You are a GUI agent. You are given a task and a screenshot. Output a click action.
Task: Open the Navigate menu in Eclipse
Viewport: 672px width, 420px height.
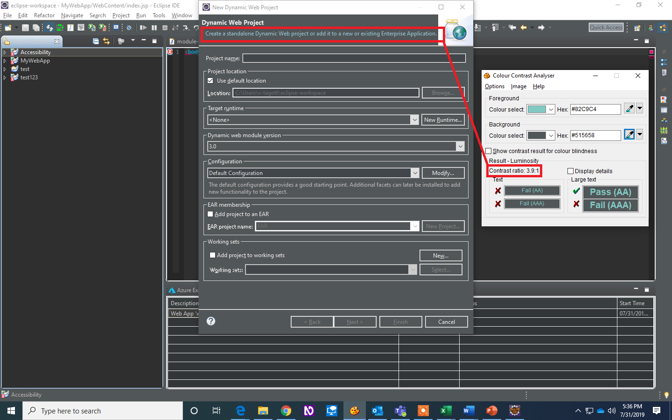click(x=71, y=15)
